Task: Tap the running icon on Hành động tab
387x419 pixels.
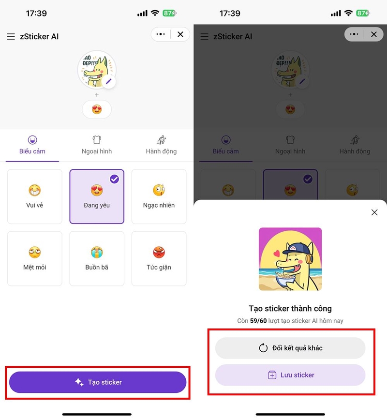Action: click(x=161, y=140)
